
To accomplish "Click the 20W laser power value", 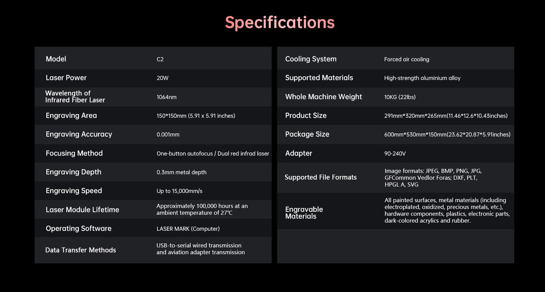I will 162,78.
